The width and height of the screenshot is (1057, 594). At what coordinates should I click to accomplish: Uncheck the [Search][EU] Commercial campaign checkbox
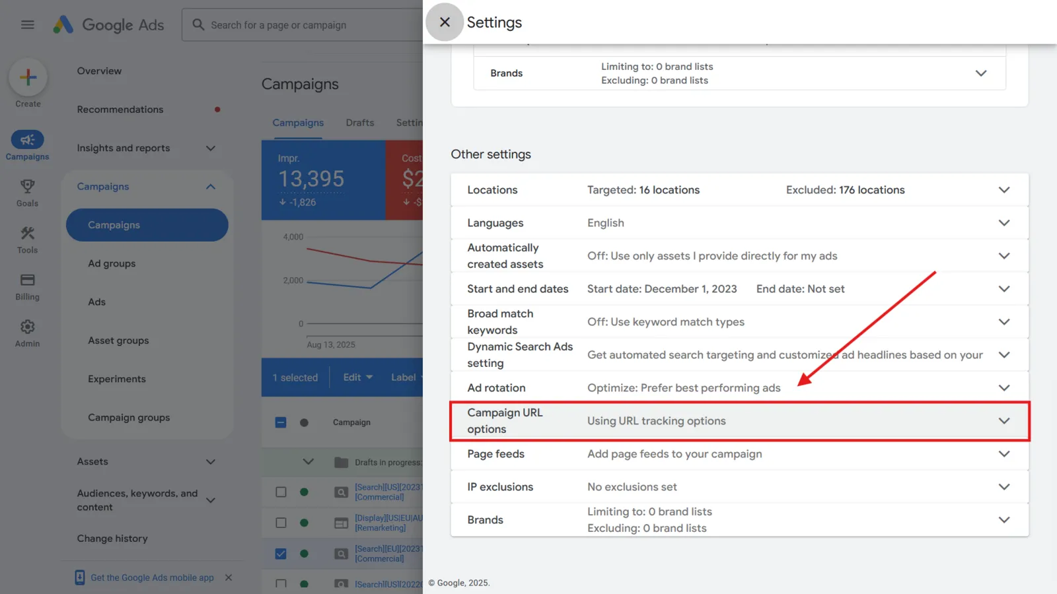281,554
